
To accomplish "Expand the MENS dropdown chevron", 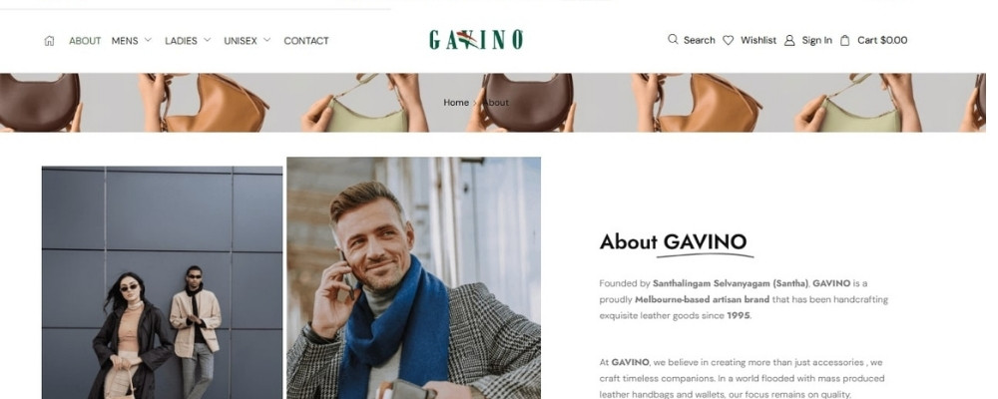I will [x=149, y=40].
